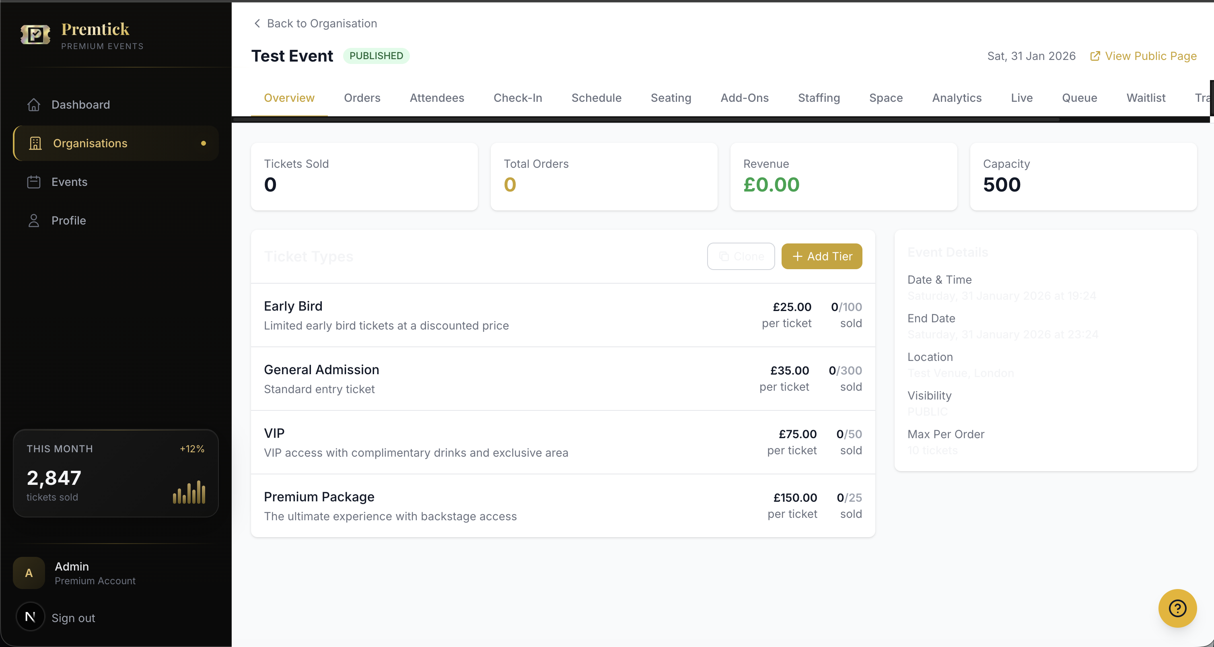This screenshot has height=647, width=1214.
Task: Click the Admin avatar badge
Action: click(29, 573)
